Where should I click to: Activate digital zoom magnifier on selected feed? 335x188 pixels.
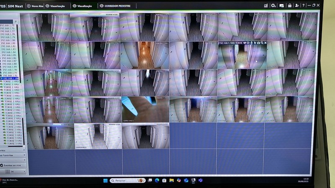tap(262, 43)
